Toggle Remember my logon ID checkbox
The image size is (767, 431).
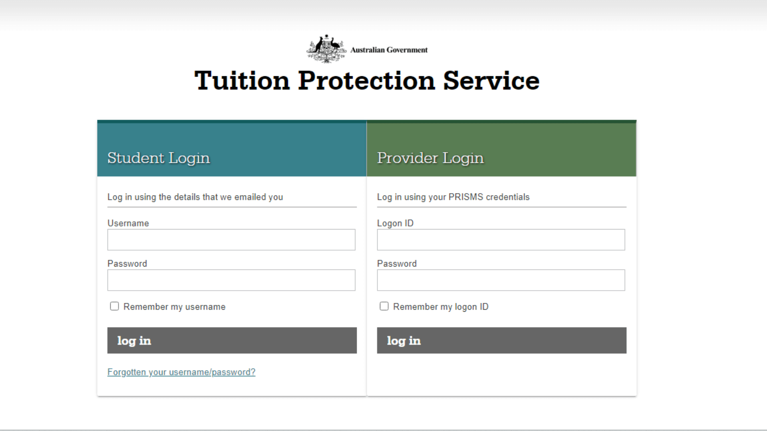384,306
